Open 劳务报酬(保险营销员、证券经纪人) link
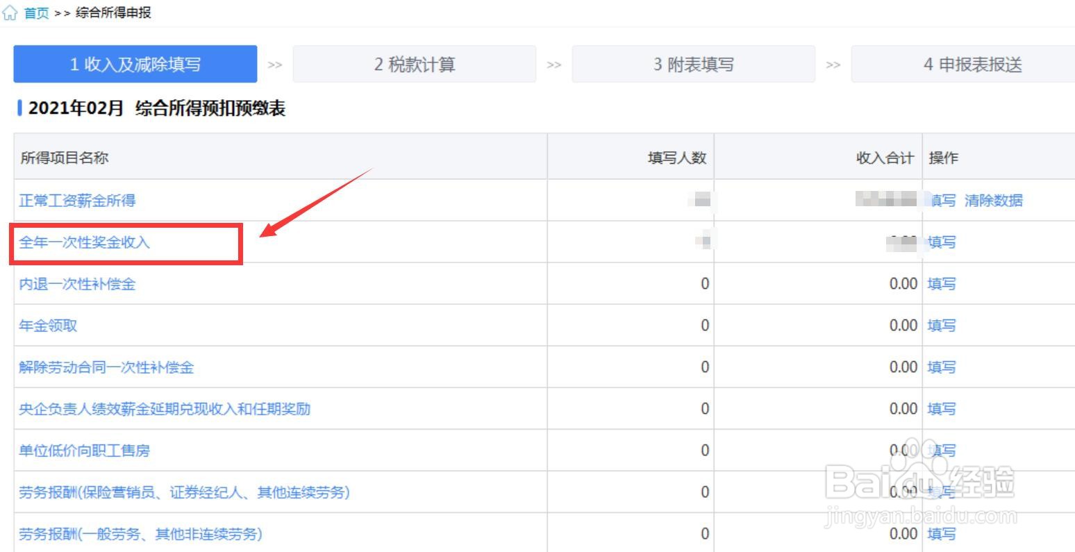 coord(184,492)
